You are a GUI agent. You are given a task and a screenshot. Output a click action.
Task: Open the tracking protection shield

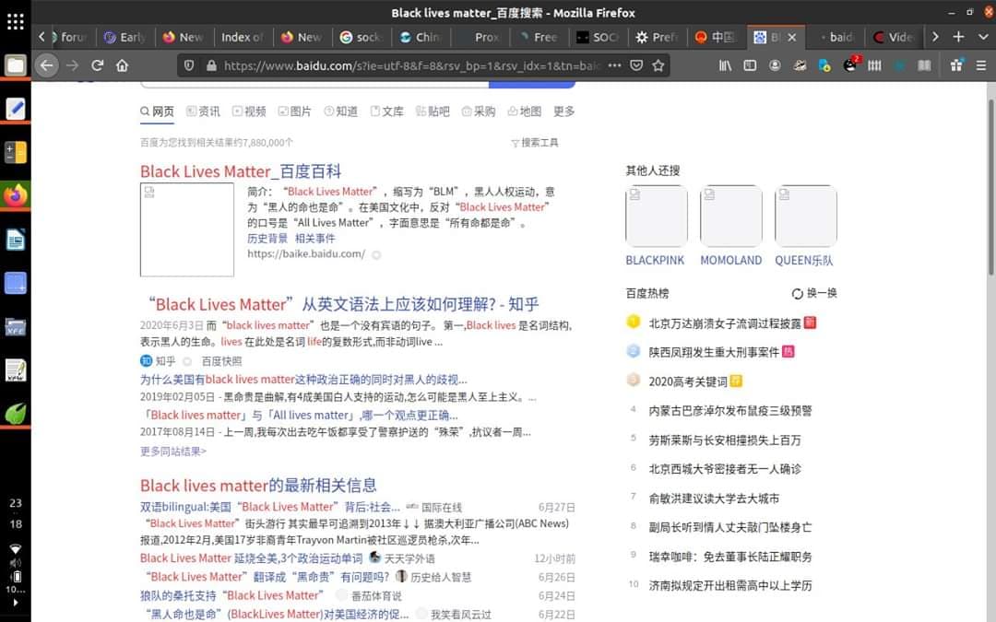coord(189,65)
